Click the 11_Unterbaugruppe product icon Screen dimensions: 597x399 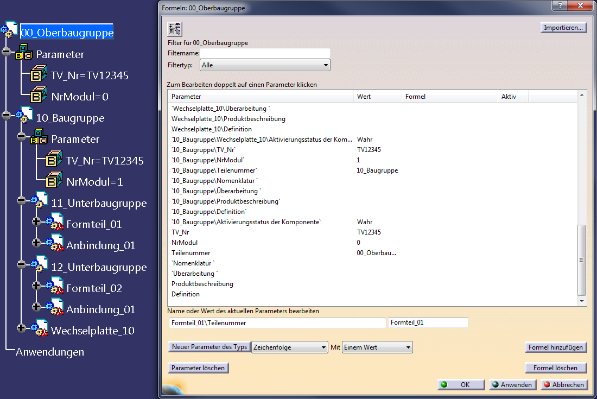(x=40, y=201)
